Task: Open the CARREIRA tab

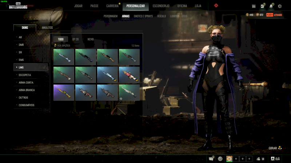Action: point(112,6)
